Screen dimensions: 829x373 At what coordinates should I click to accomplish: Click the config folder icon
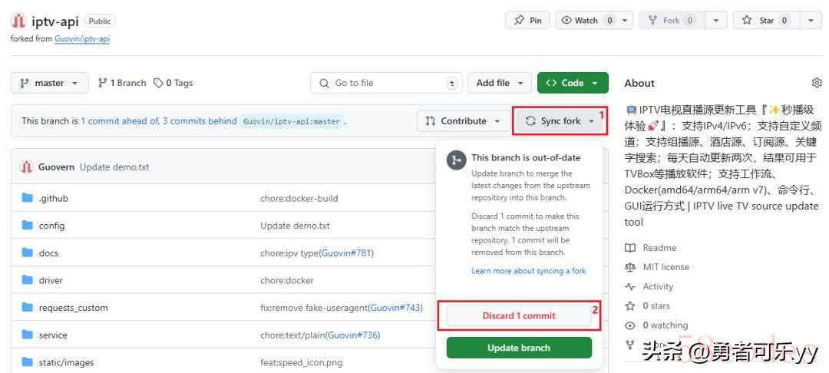pos(28,226)
